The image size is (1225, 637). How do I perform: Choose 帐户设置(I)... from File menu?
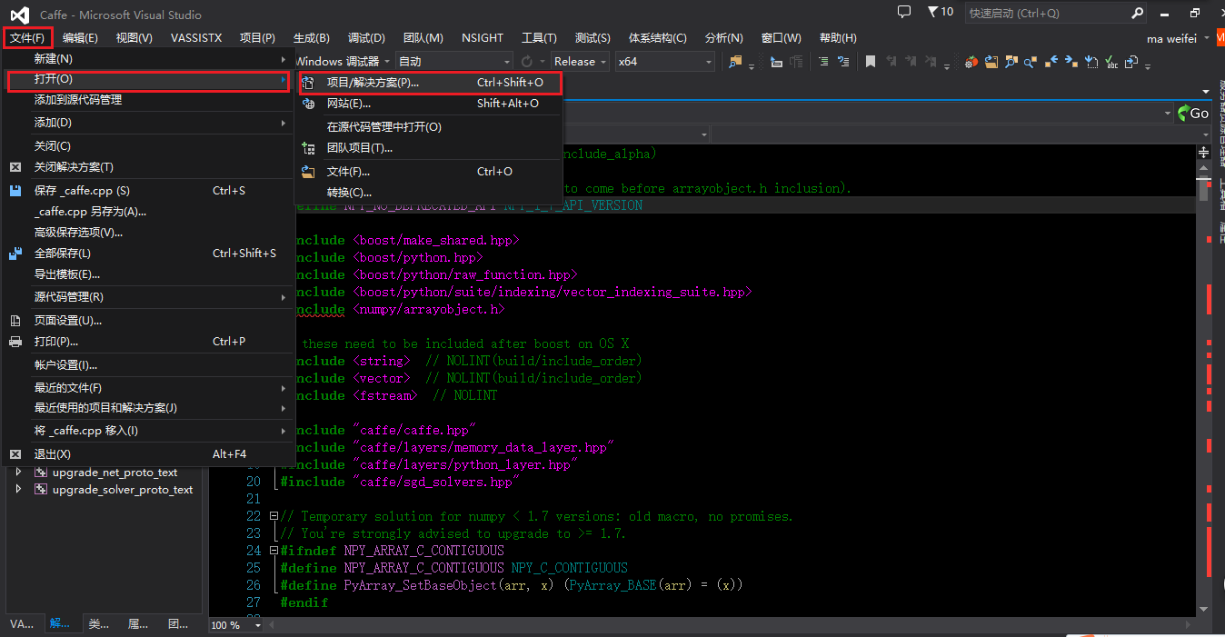click(148, 365)
